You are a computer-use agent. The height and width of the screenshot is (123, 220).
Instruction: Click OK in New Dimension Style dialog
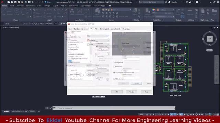point(117,92)
